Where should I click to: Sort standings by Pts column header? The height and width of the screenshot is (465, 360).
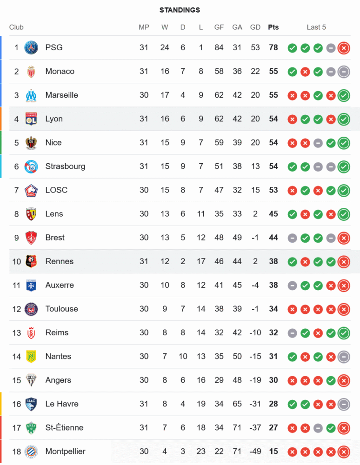click(273, 27)
